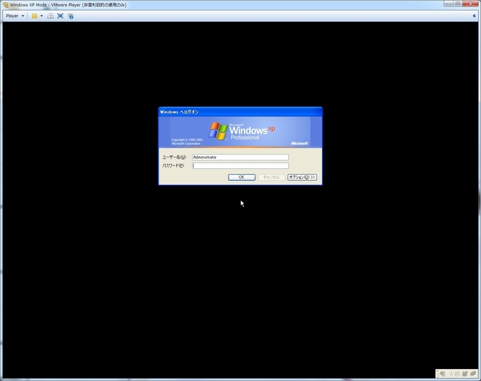Open the Player menu
This screenshot has height=381, width=481.
pyautogui.click(x=14, y=16)
